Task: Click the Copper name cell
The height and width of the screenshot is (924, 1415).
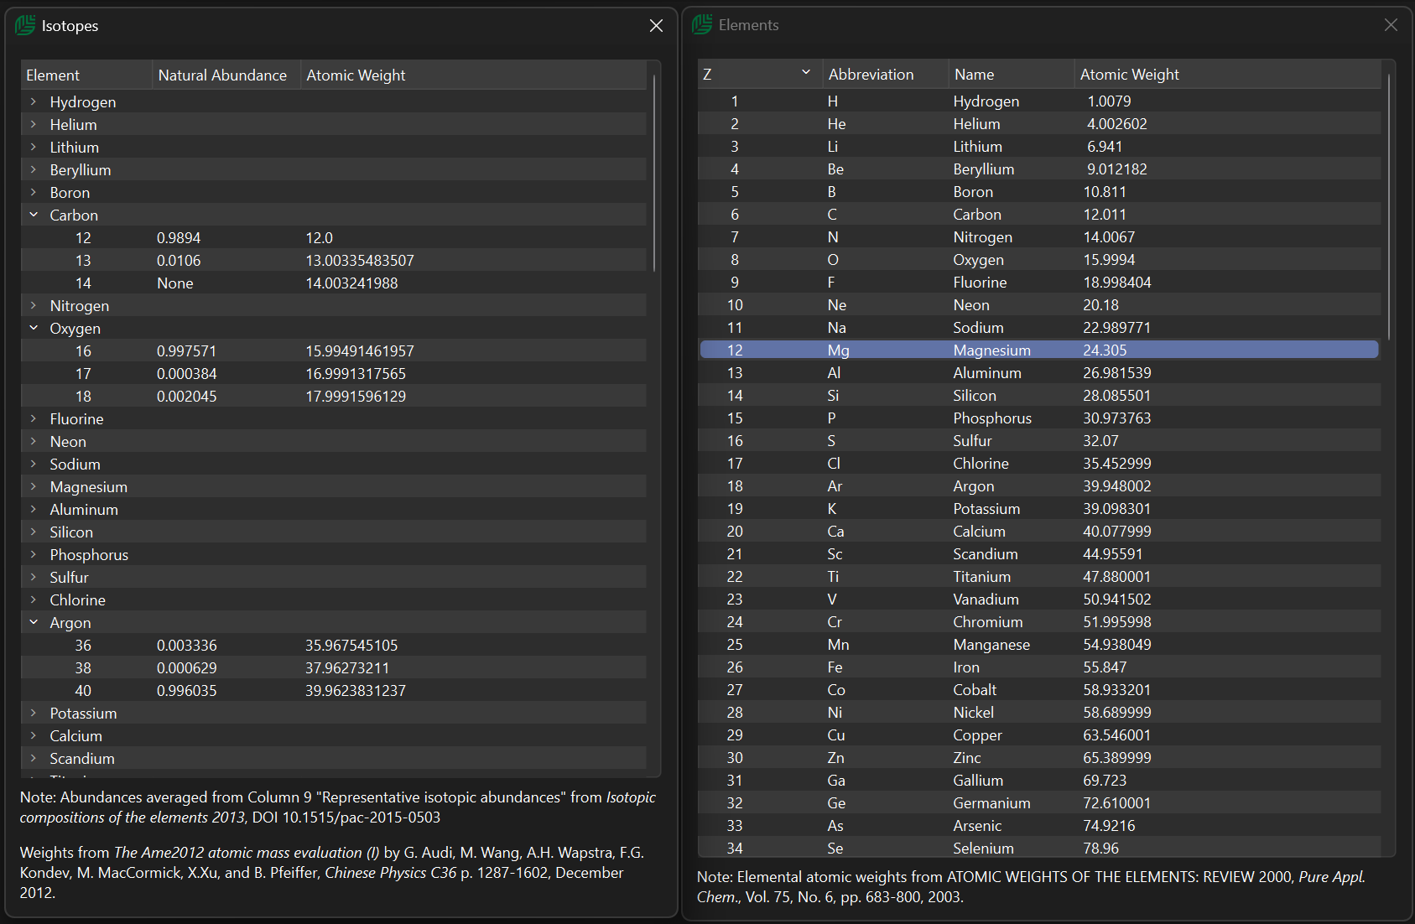Action: pyautogui.click(x=977, y=735)
